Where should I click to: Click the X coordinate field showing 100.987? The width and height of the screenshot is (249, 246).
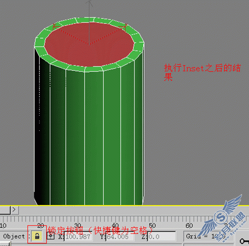coord(78,236)
